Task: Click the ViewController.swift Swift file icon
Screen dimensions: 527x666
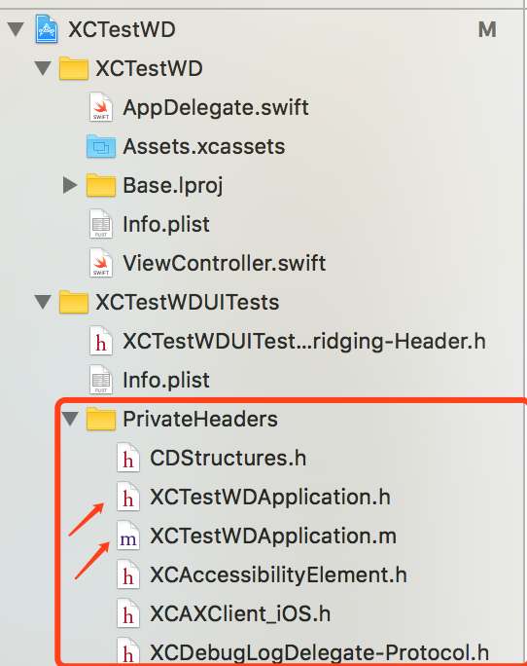Action: point(101,263)
